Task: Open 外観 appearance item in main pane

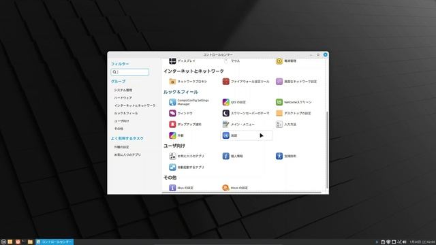Action: coord(176,135)
